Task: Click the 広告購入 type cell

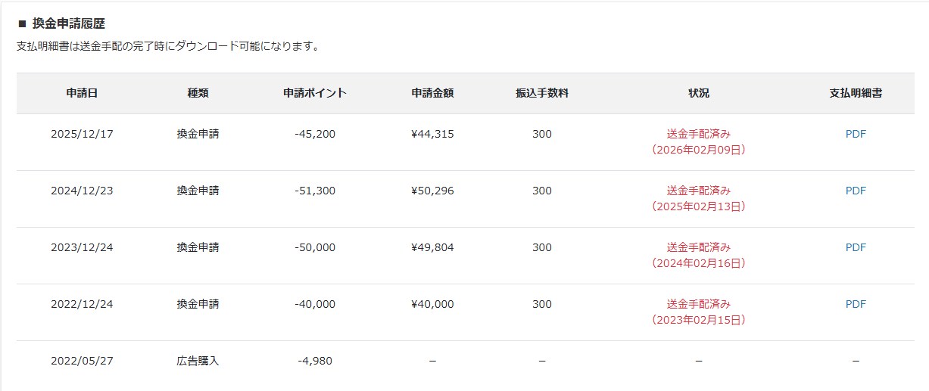Action: point(198,361)
